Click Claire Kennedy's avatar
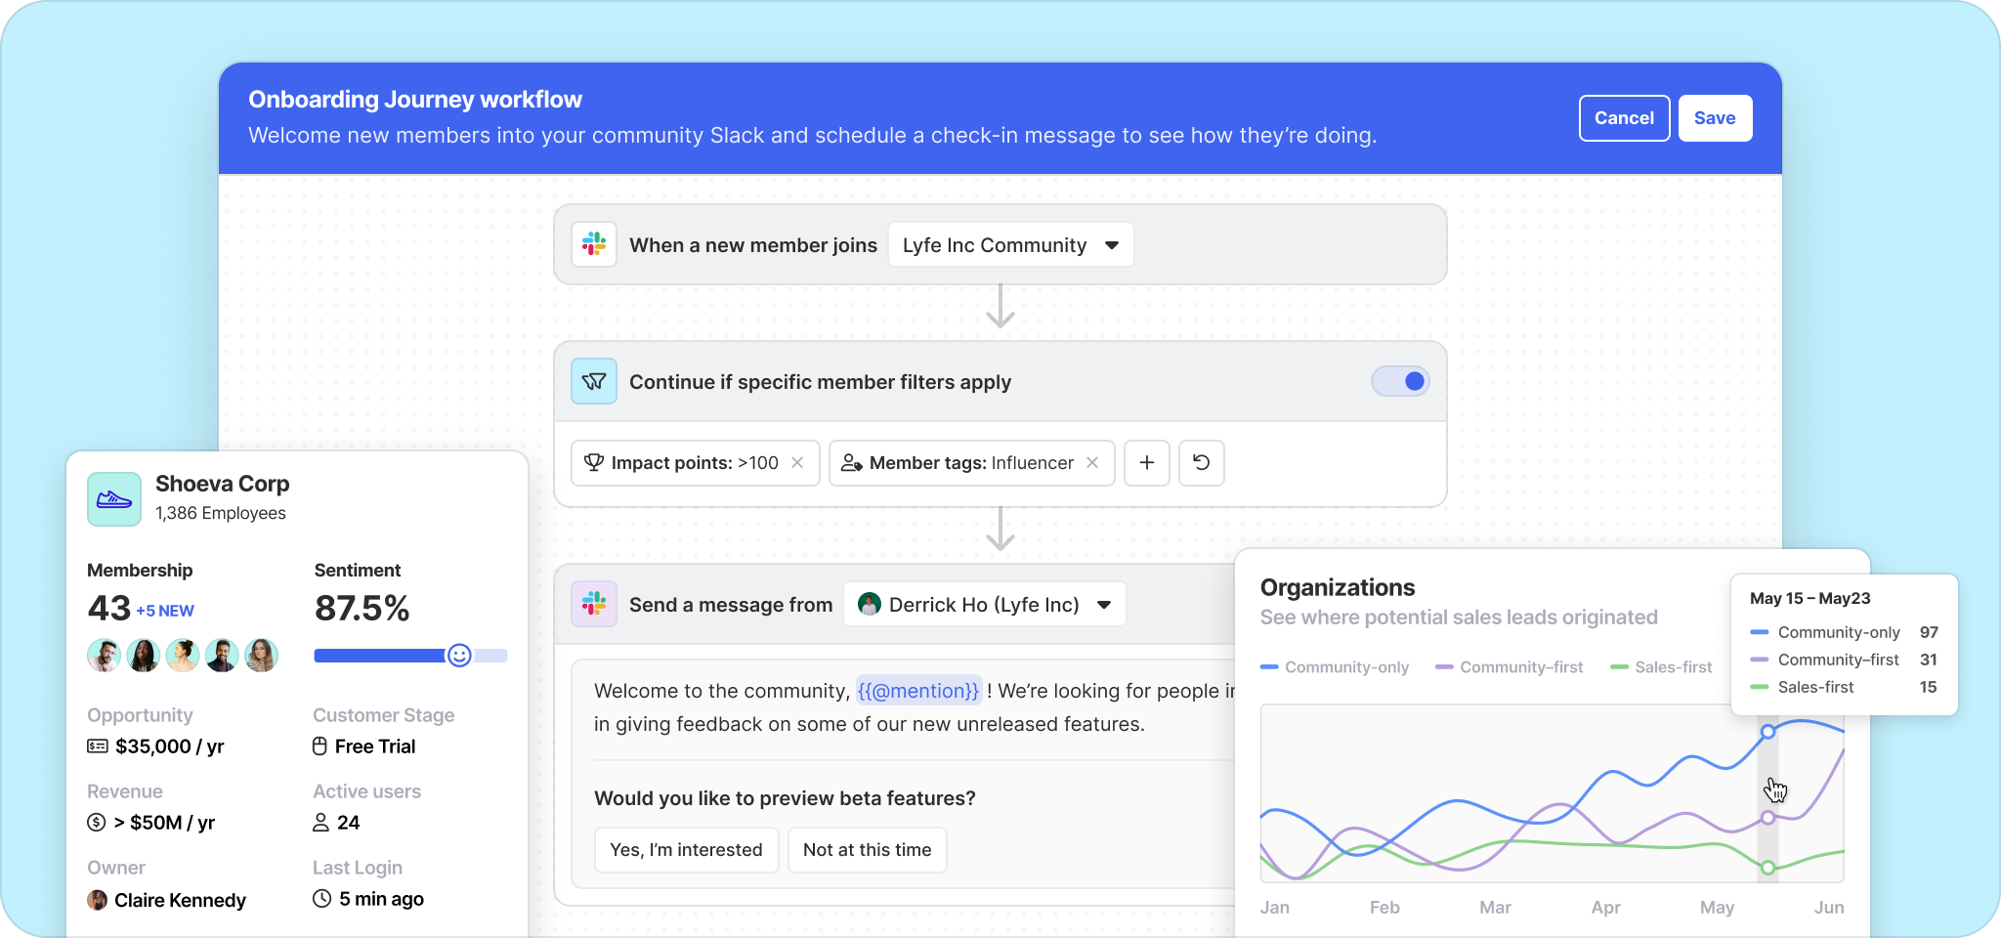The image size is (2001, 938). (98, 900)
